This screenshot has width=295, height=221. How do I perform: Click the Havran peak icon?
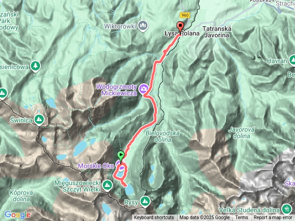click(x=292, y=60)
